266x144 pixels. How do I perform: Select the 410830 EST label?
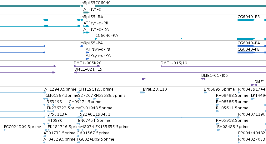tap(55, 121)
